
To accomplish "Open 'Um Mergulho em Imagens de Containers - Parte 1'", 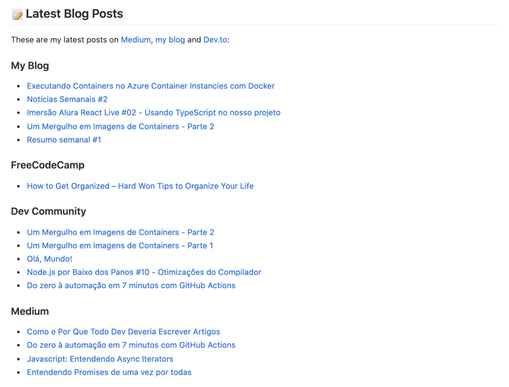I will [x=120, y=245].
